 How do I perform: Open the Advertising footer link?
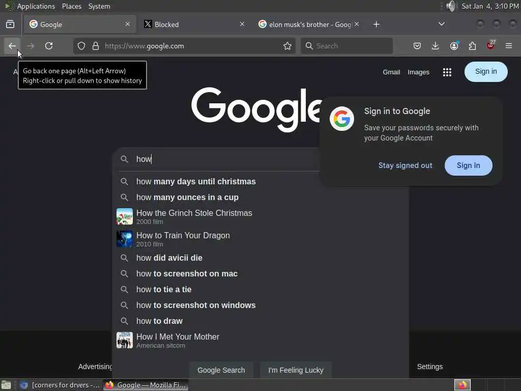[x=96, y=367]
